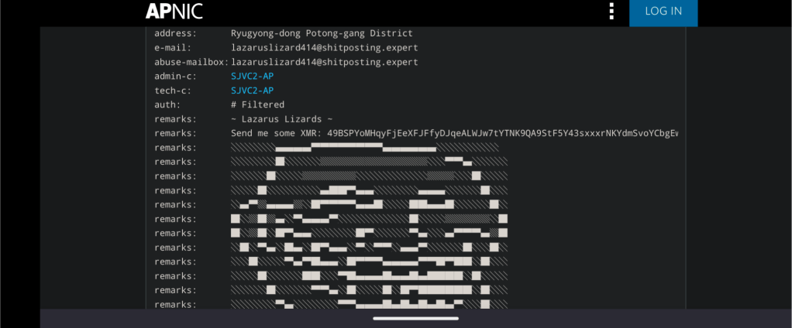Click the 'e-mail:' field label

(173, 48)
